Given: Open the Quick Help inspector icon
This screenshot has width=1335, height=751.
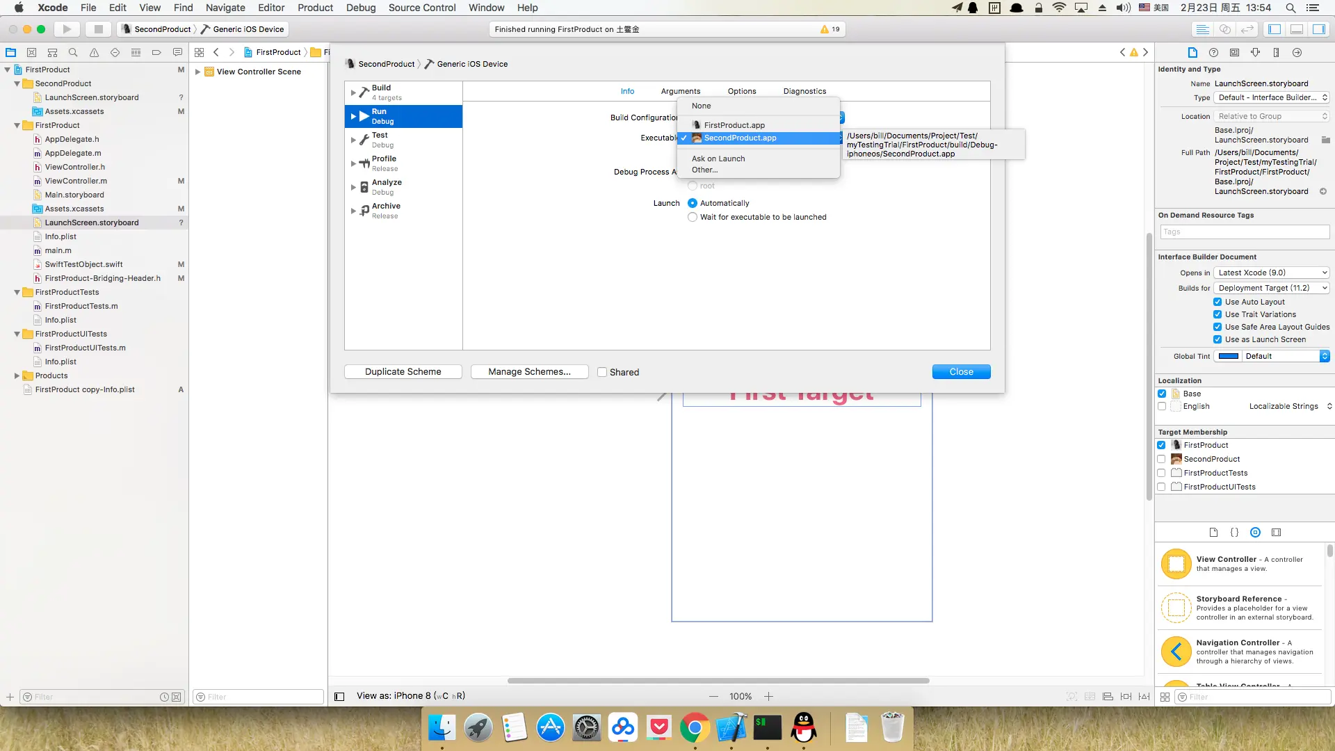Looking at the screenshot, I should click(1213, 52).
